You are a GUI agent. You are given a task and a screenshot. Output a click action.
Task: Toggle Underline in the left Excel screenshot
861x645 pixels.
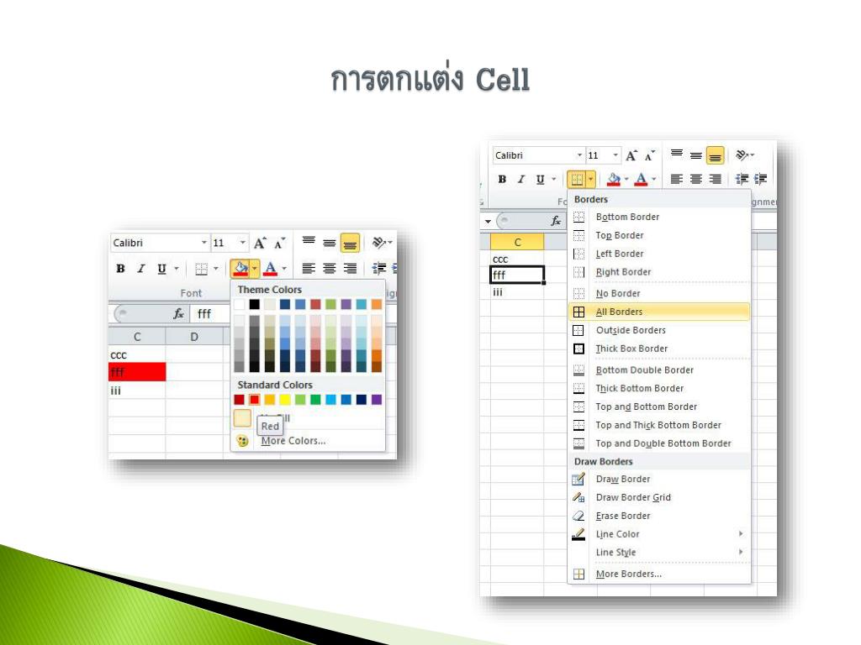click(161, 268)
